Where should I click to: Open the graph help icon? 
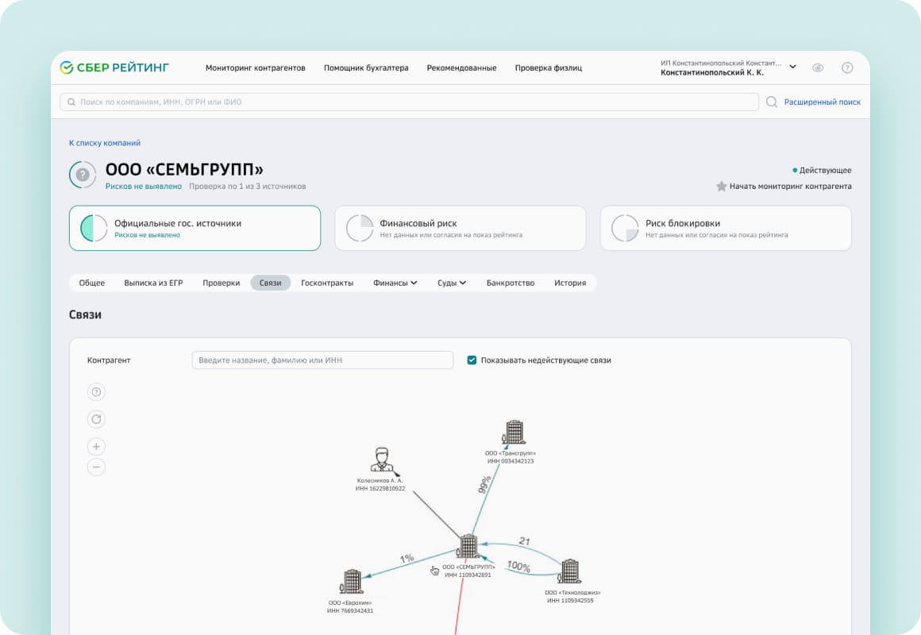96,392
